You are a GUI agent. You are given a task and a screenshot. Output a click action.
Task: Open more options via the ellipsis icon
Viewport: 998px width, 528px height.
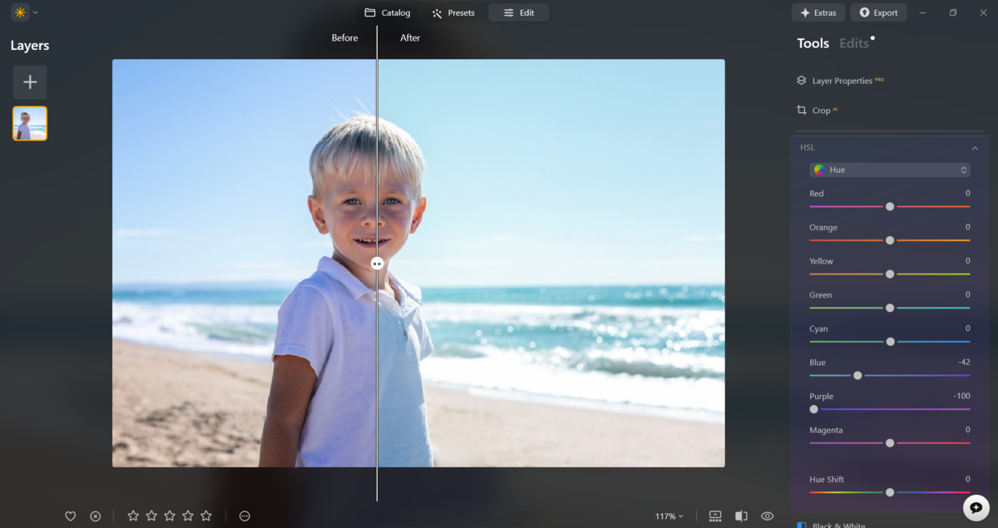coord(245,516)
